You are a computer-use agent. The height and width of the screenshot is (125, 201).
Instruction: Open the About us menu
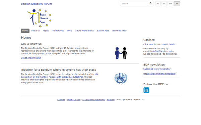click(36, 31)
